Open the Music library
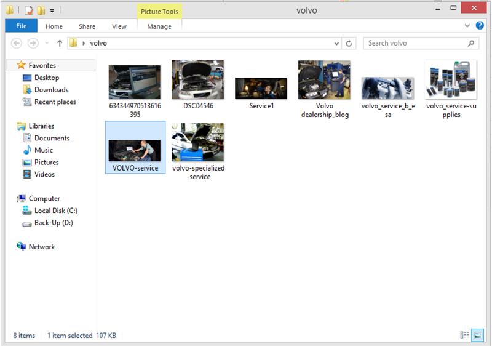492x346 pixels. tap(43, 150)
